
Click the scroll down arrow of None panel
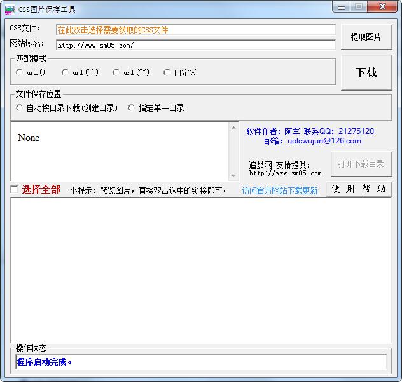coord(233,175)
